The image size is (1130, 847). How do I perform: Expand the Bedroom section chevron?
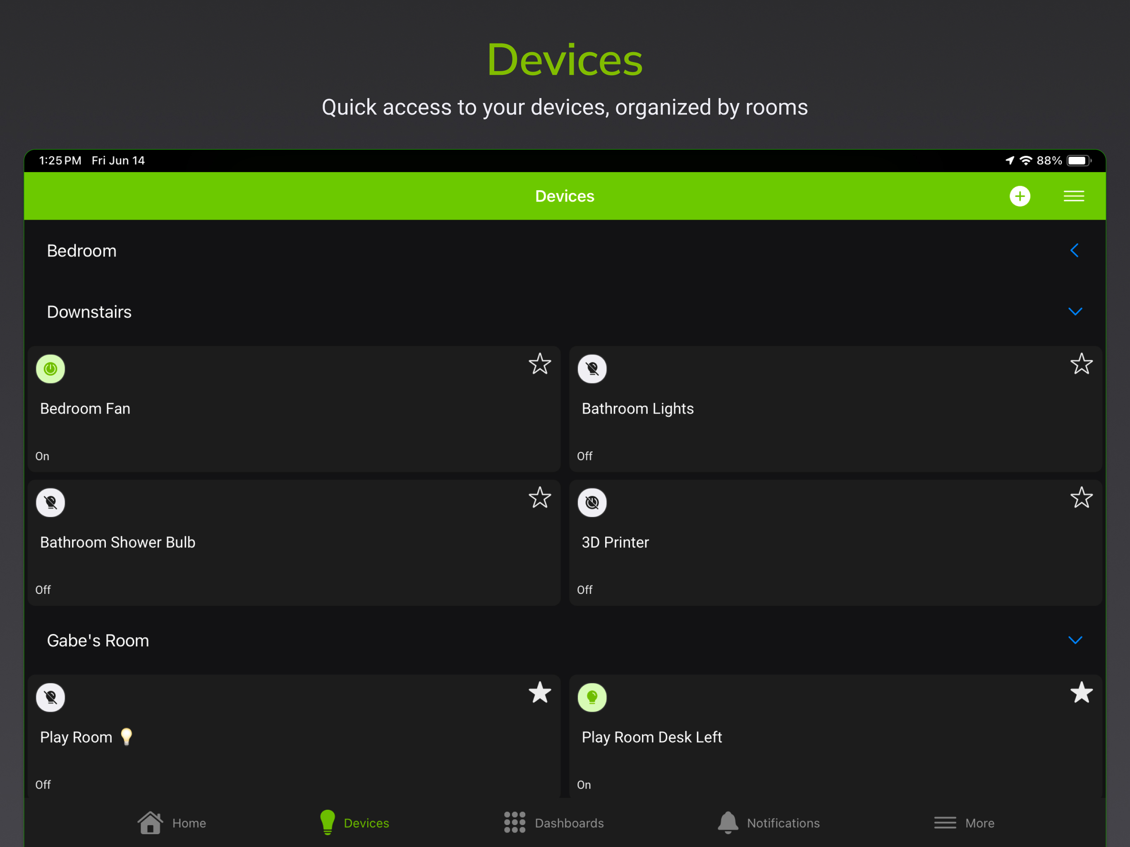pos(1074,250)
